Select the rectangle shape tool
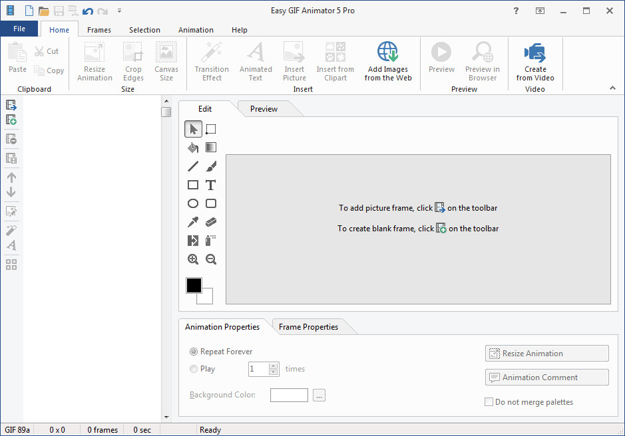This screenshot has width=625, height=436. tap(193, 185)
